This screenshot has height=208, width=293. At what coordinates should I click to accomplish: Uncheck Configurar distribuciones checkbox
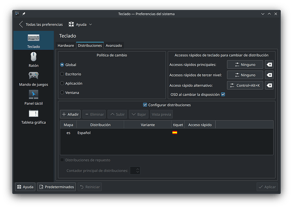(x=145, y=105)
